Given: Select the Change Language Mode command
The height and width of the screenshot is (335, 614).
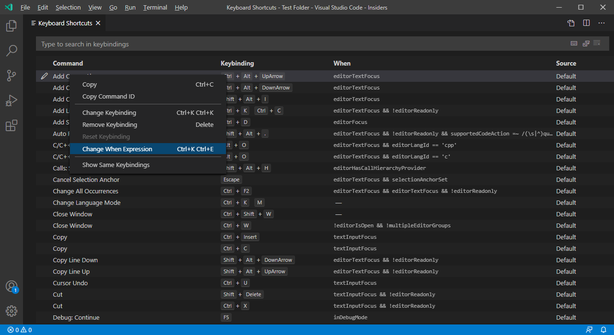Looking at the screenshot, I should point(86,202).
